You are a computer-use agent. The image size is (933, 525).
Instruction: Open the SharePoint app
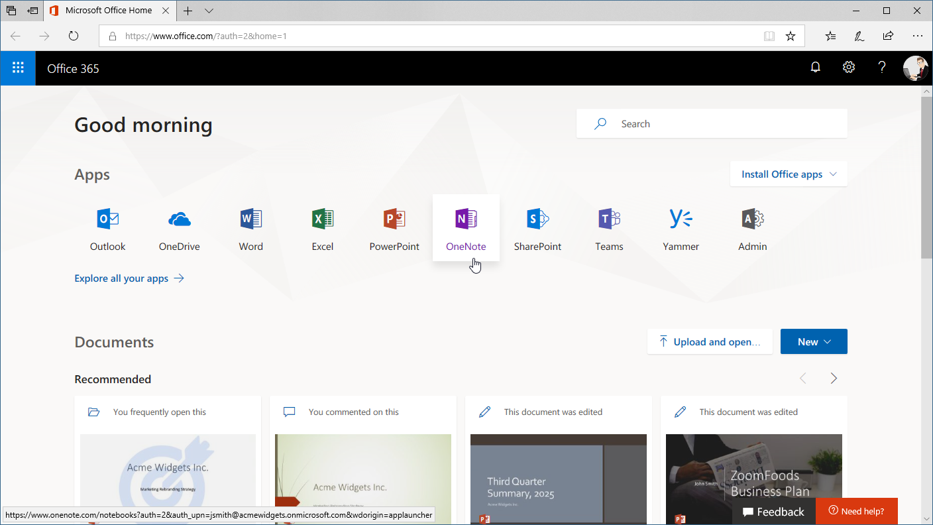coord(537,228)
